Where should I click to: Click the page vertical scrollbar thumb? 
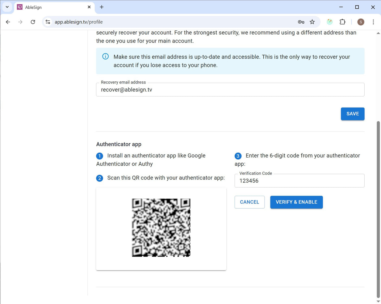coord(378,210)
